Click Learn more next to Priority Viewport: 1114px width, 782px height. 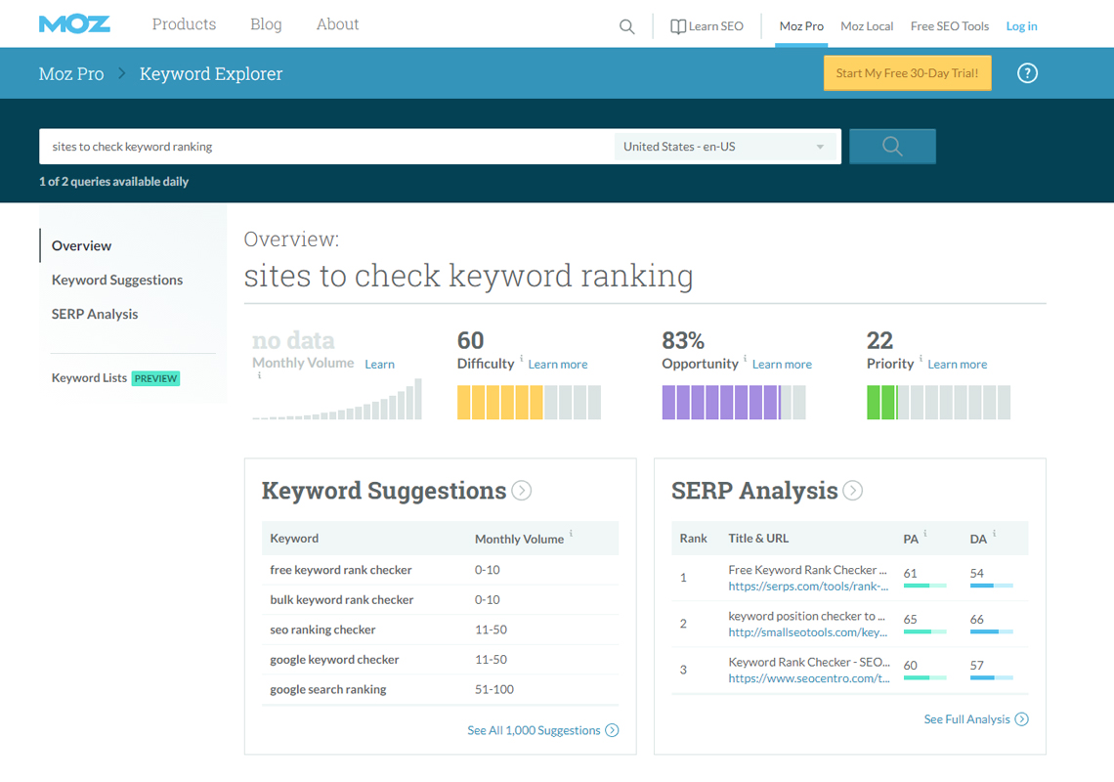[957, 364]
